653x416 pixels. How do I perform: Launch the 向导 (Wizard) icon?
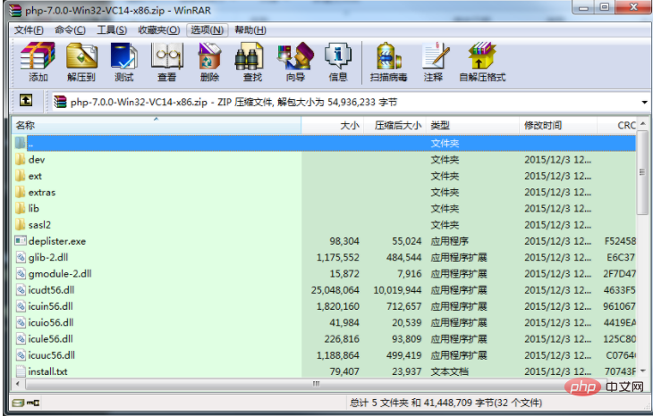click(295, 62)
